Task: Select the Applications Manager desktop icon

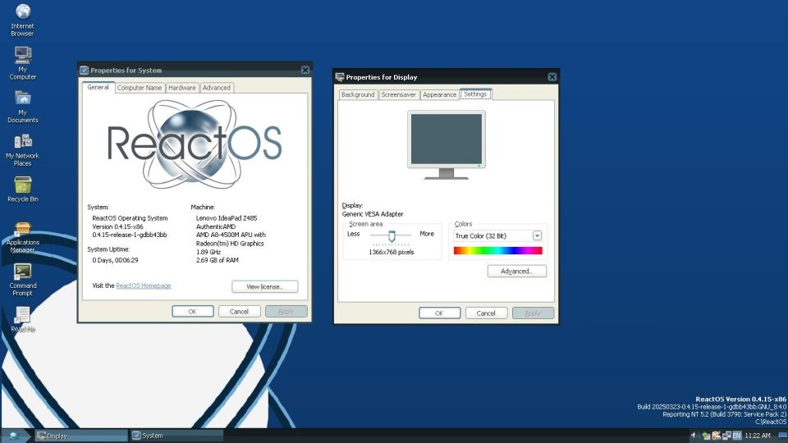Action: click(x=23, y=237)
